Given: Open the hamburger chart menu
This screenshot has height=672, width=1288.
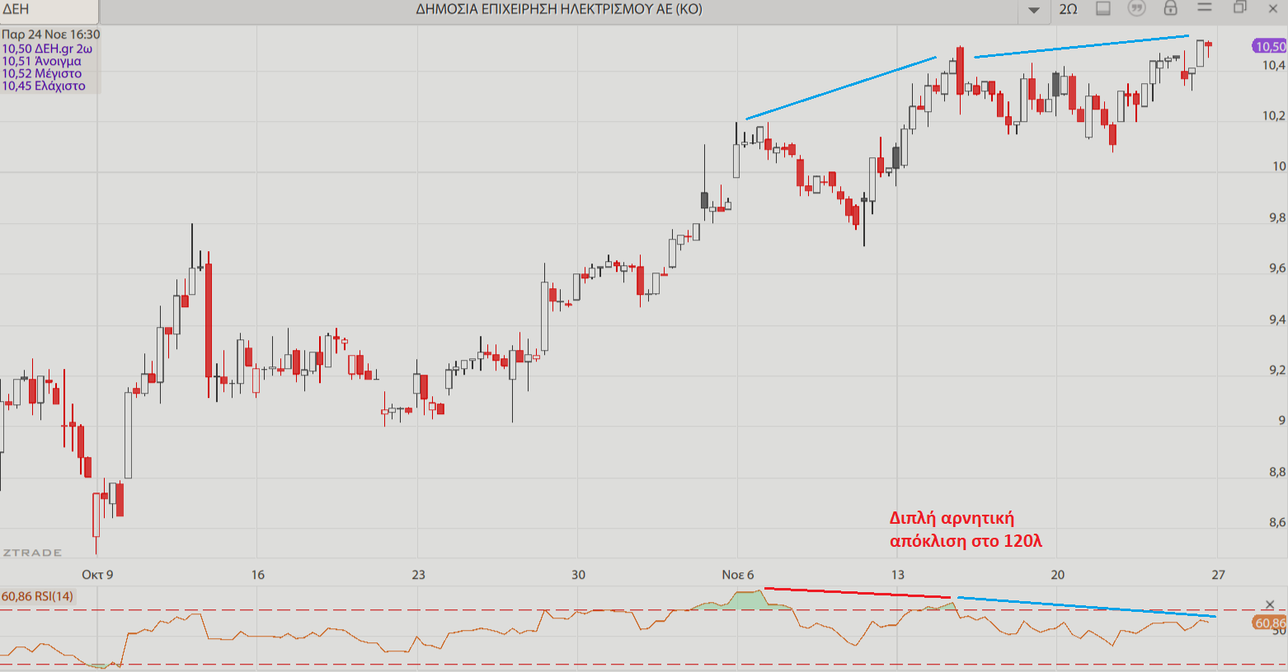Looking at the screenshot, I should click(1205, 7).
